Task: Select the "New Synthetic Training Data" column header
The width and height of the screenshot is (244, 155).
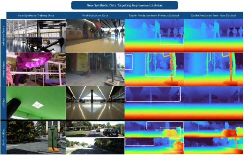Action: (36, 16)
